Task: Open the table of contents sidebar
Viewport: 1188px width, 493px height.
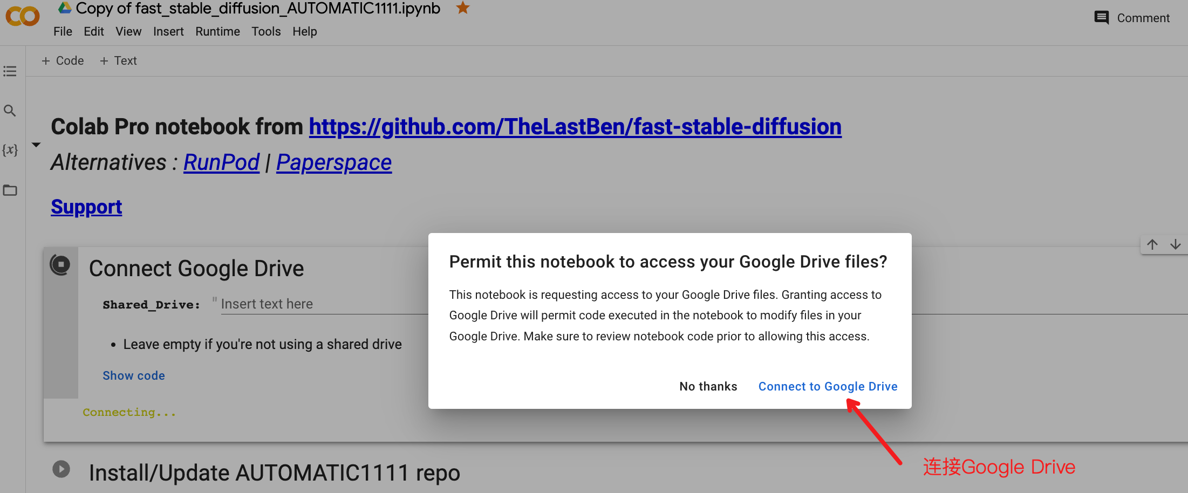Action: 10,71
